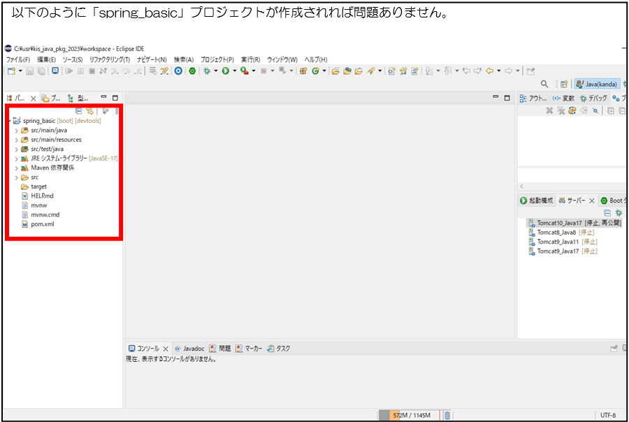The height and width of the screenshot is (422, 629).
Task: Select pom.xml in the project tree
Action: 42,224
